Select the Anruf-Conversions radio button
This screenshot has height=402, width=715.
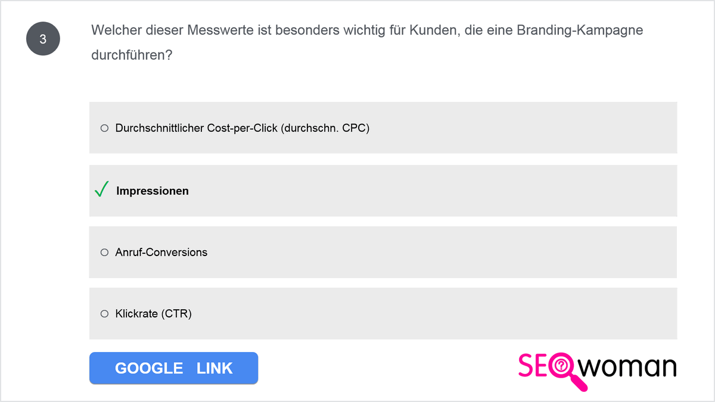104,253
